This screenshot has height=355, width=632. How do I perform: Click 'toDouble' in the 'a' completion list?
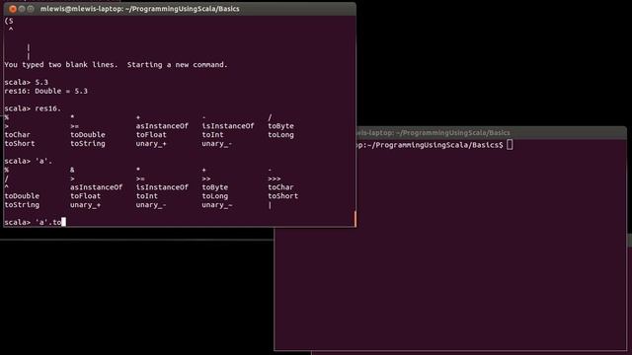22,196
